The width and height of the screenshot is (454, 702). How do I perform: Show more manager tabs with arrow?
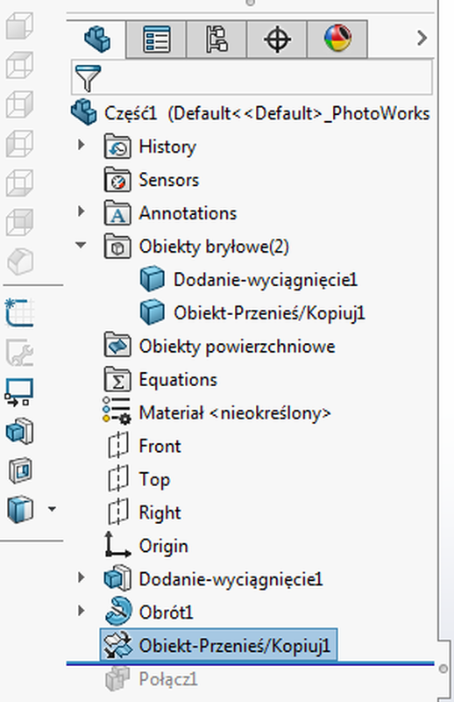point(422,38)
